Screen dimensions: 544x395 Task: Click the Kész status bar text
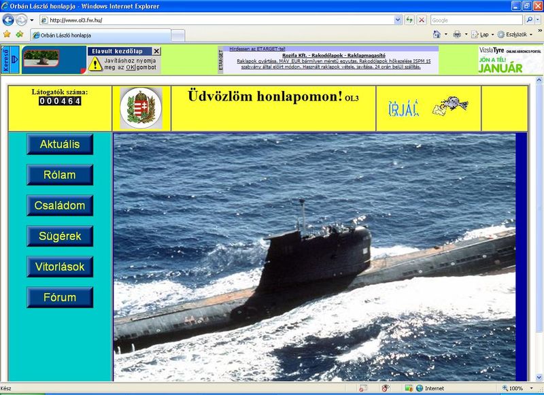point(6,388)
